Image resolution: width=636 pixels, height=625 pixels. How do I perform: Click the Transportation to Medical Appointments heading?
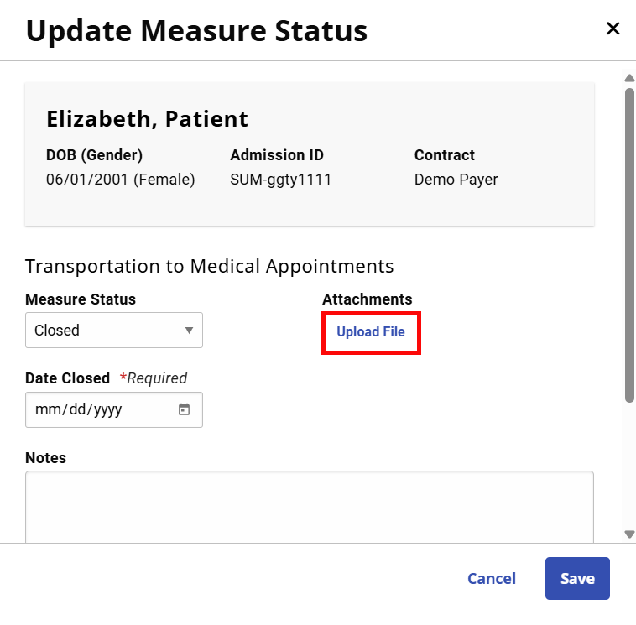(209, 267)
